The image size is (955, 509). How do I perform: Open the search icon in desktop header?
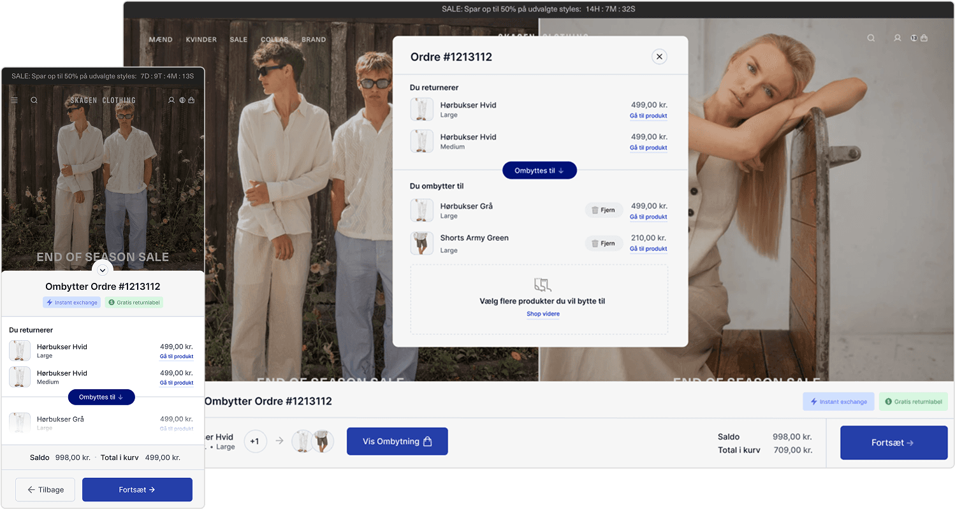click(x=871, y=38)
